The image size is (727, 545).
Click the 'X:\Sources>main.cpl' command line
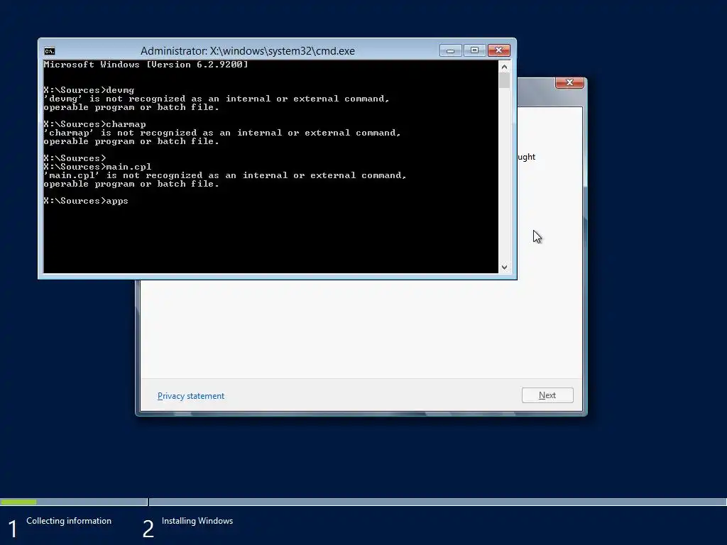pos(97,167)
